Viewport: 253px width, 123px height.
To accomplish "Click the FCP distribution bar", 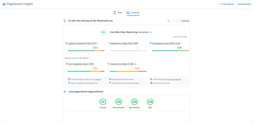I will click(x=86, y=71).
